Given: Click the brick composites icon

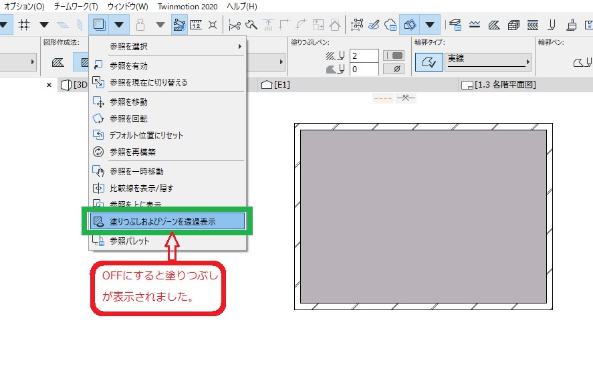Looking at the screenshot, I should [513, 25].
